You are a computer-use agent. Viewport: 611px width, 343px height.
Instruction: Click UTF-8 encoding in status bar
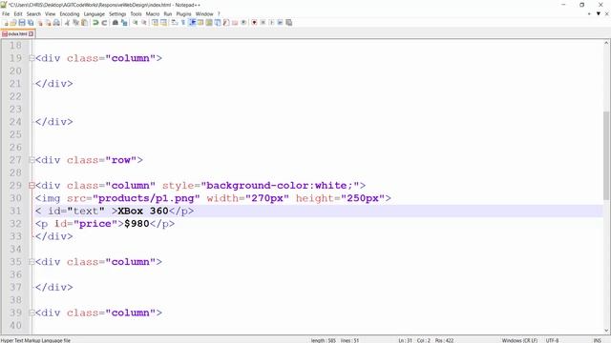click(552, 340)
